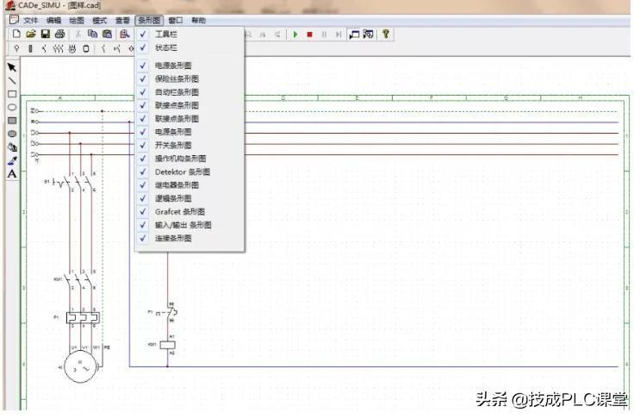This screenshot has width=640, height=419.
Task: Pick the line drawing tool
Action: coord(12,80)
